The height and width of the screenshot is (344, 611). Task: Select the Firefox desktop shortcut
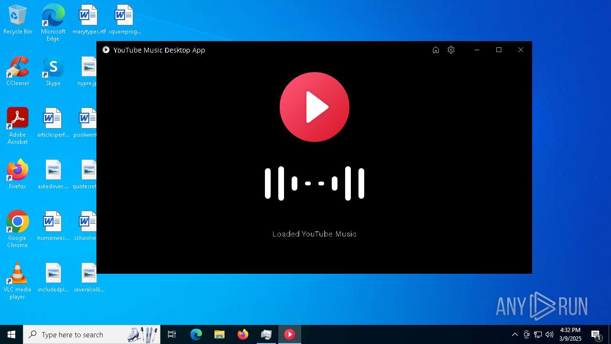pyautogui.click(x=18, y=174)
